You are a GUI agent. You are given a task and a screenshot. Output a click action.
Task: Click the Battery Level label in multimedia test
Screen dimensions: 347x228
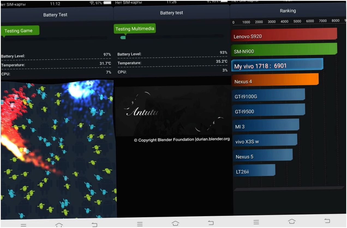(130, 54)
